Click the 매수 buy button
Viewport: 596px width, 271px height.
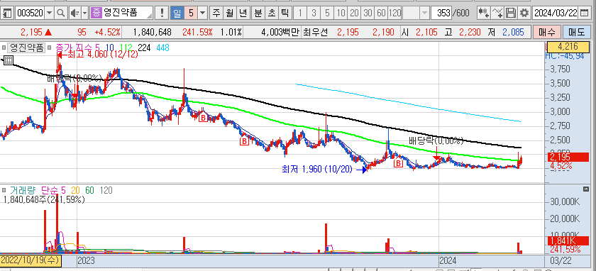point(546,33)
